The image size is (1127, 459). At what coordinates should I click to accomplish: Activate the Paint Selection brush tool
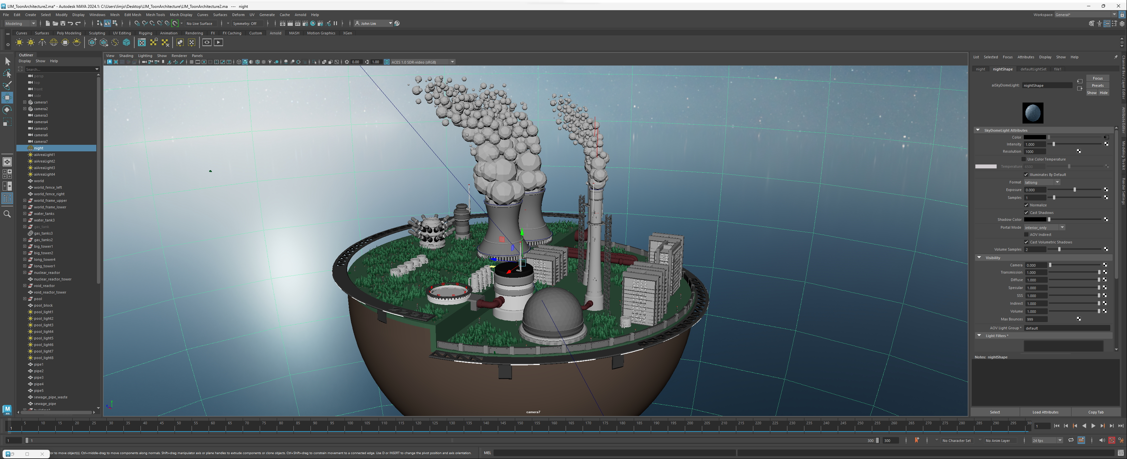[x=8, y=85]
